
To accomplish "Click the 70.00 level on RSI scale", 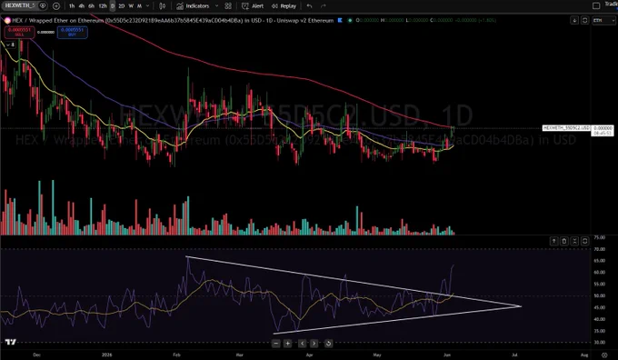I will [600, 249].
